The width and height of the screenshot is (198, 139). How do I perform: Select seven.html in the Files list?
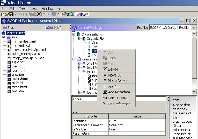point(19,79)
